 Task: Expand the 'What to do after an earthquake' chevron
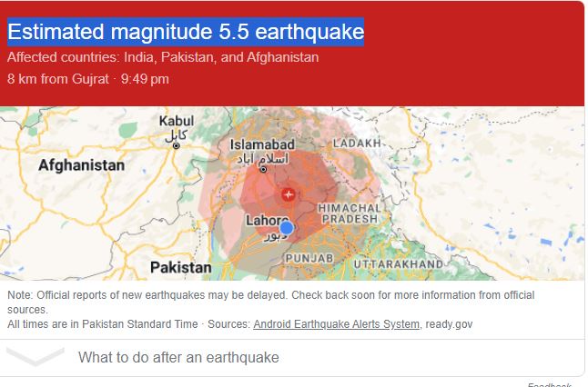pyautogui.click(x=35, y=356)
